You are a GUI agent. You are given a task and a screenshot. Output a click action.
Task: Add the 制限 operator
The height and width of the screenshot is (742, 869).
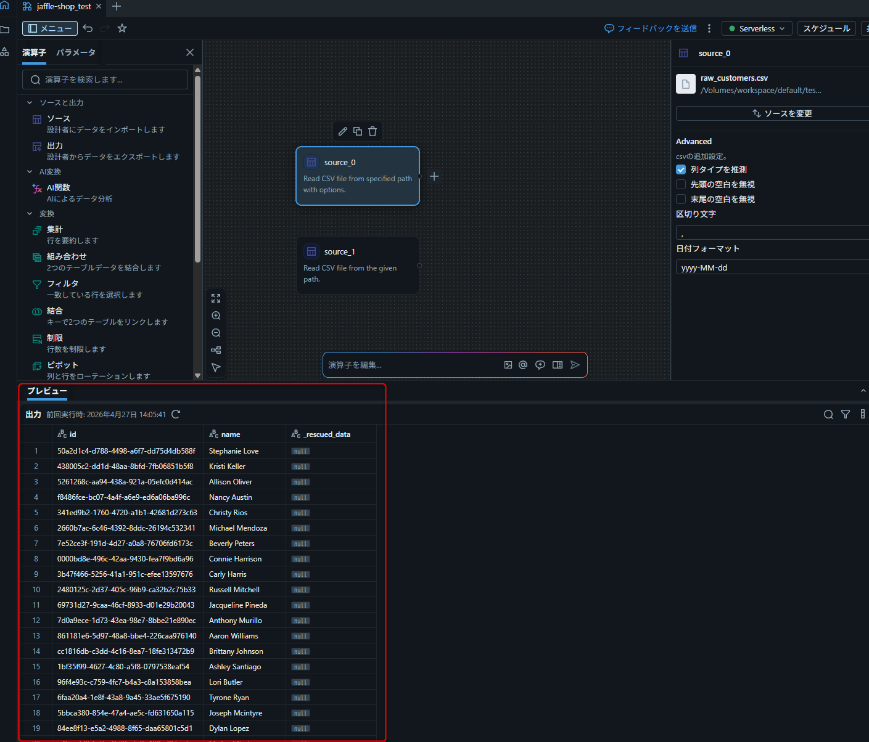(106, 343)
